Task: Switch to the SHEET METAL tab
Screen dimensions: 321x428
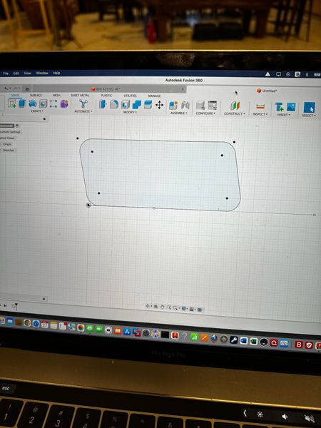Action: point(80,96)
